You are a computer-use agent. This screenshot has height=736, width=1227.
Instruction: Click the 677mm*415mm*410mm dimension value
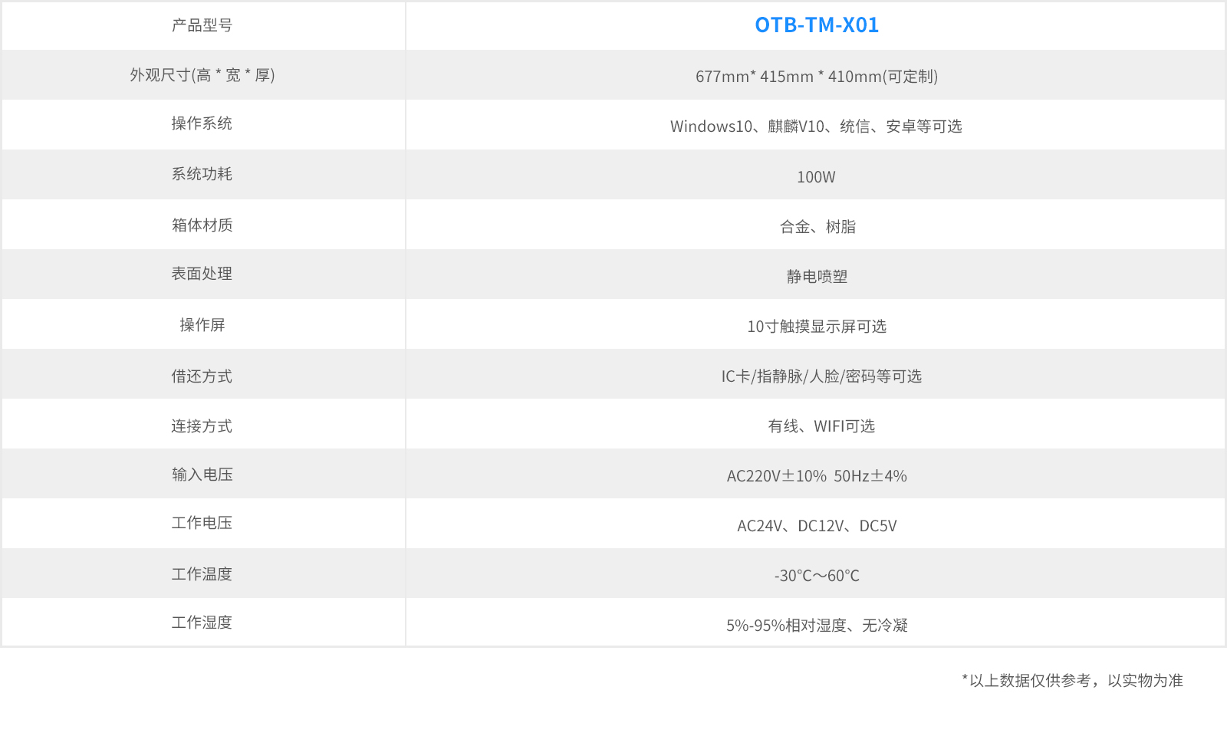point(816,77)
